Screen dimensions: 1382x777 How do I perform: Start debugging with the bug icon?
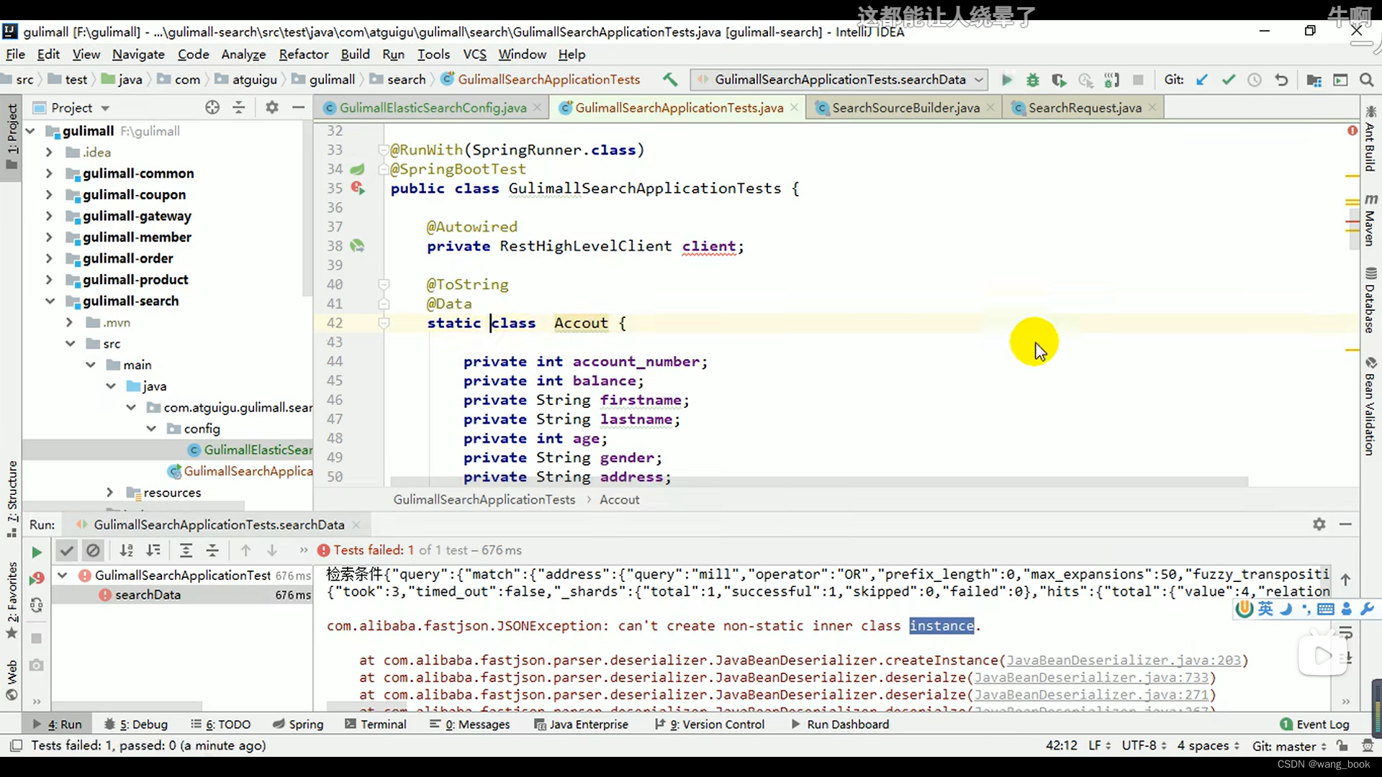click(x=1032, y=80)
